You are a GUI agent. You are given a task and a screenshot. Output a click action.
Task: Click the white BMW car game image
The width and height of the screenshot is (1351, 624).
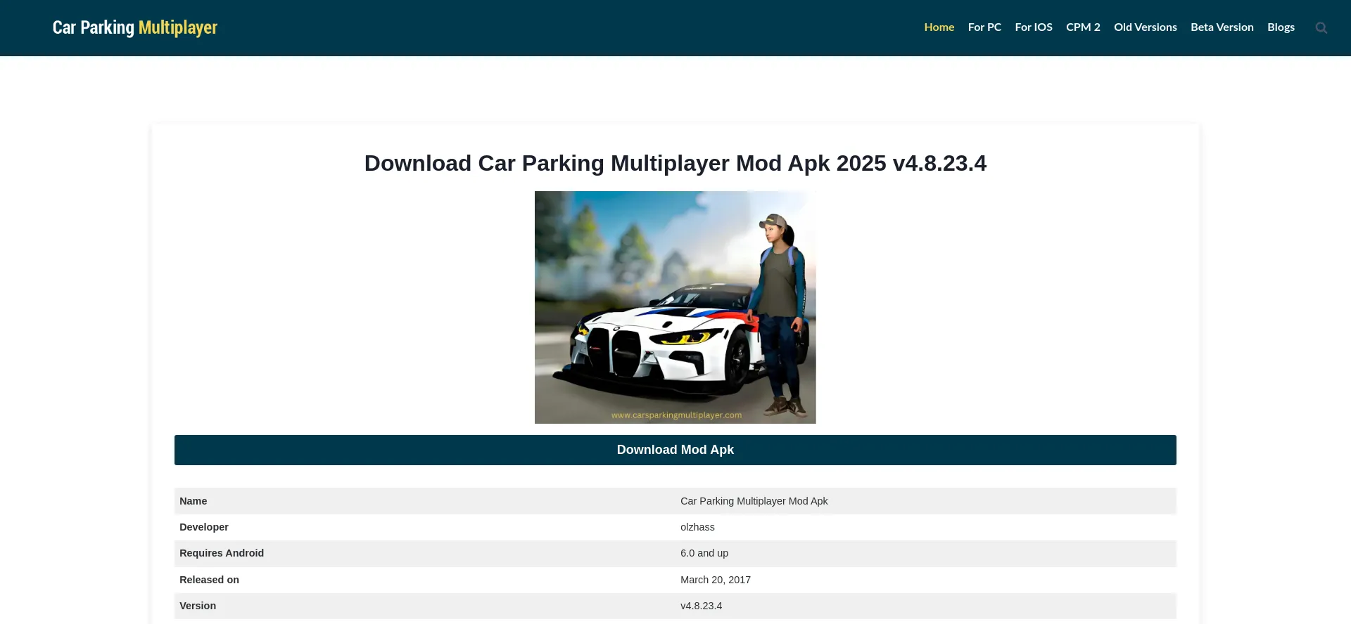pyautogui.click(x=675, y=307)
